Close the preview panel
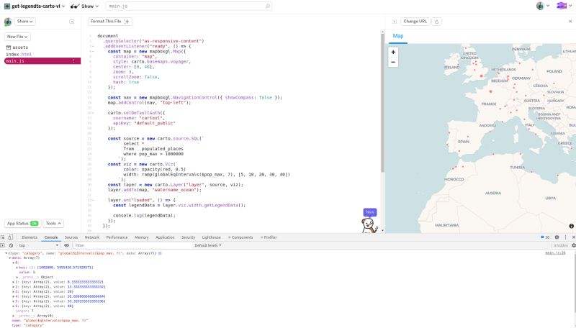This screenshot has height=328, width=576. [x=570, y=22]
